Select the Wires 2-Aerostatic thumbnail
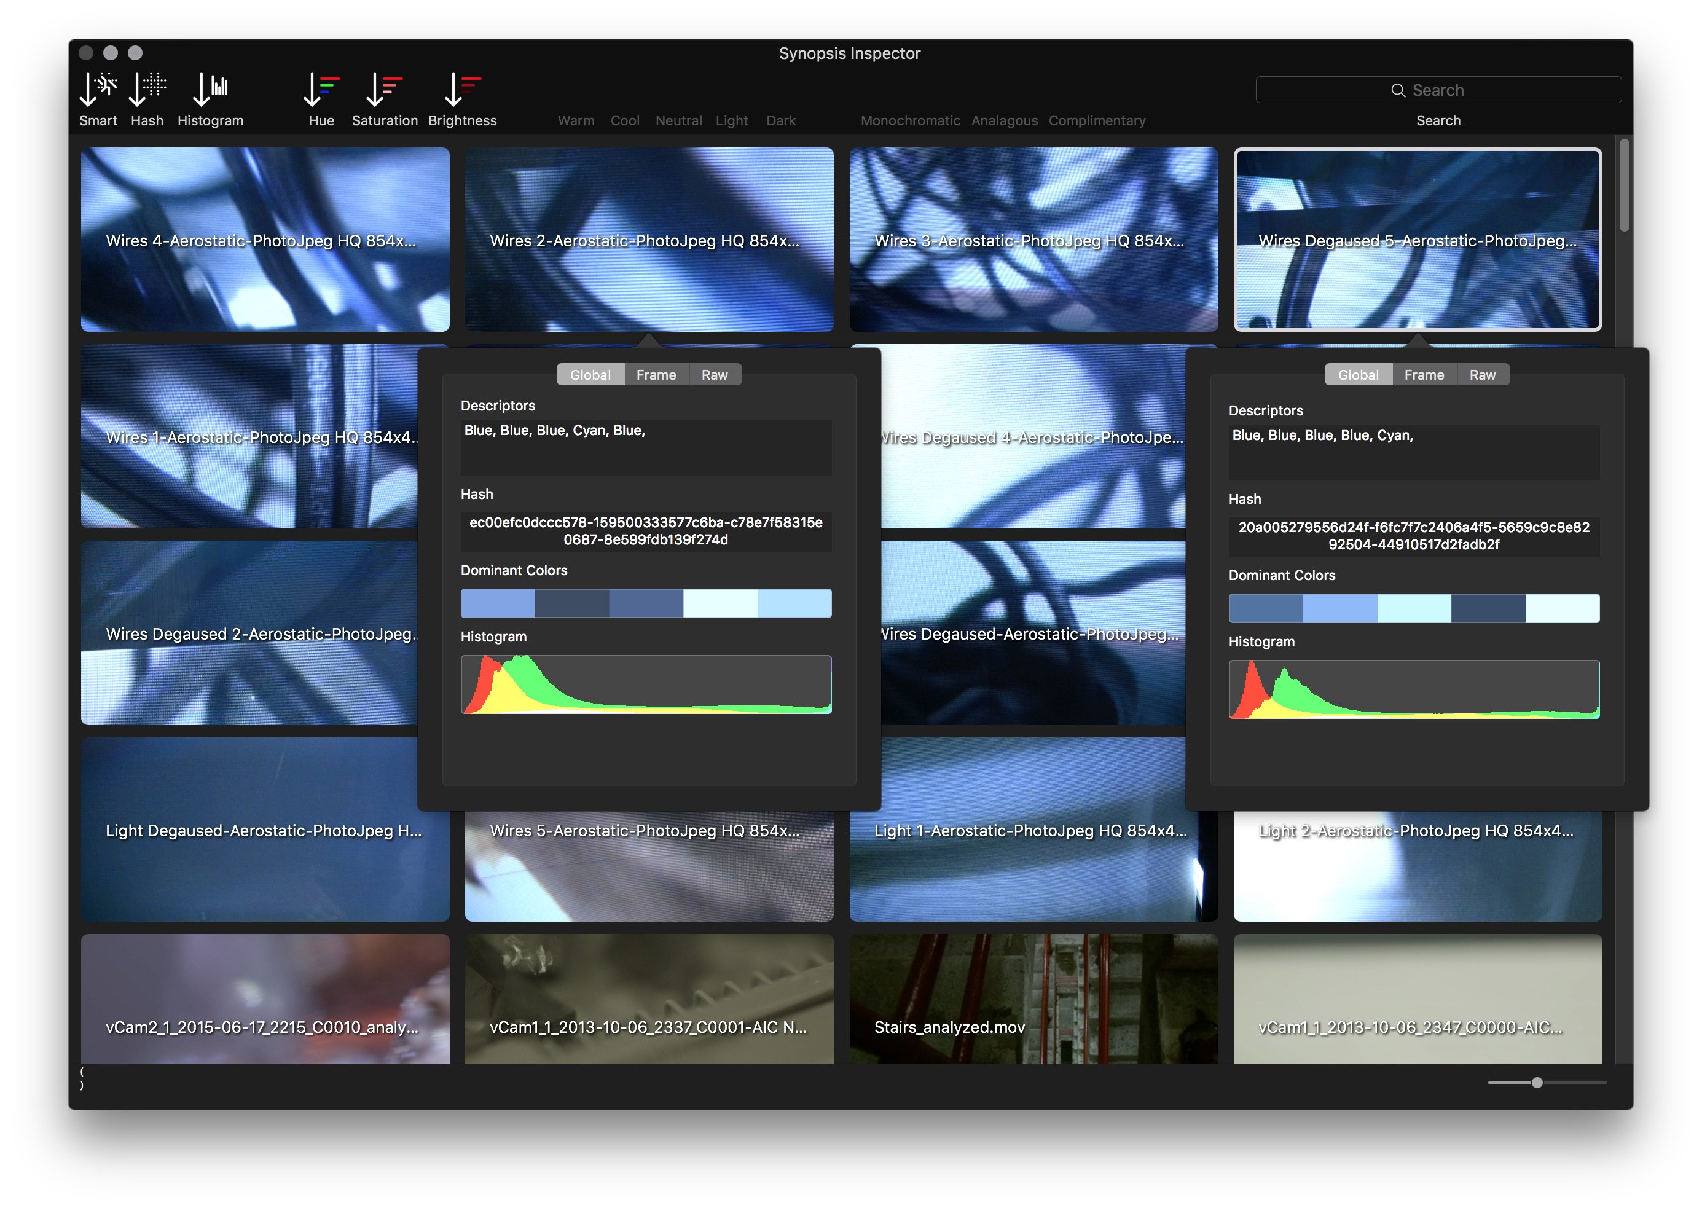This screenshot has height=1208, width=1702. pos(649,240)
